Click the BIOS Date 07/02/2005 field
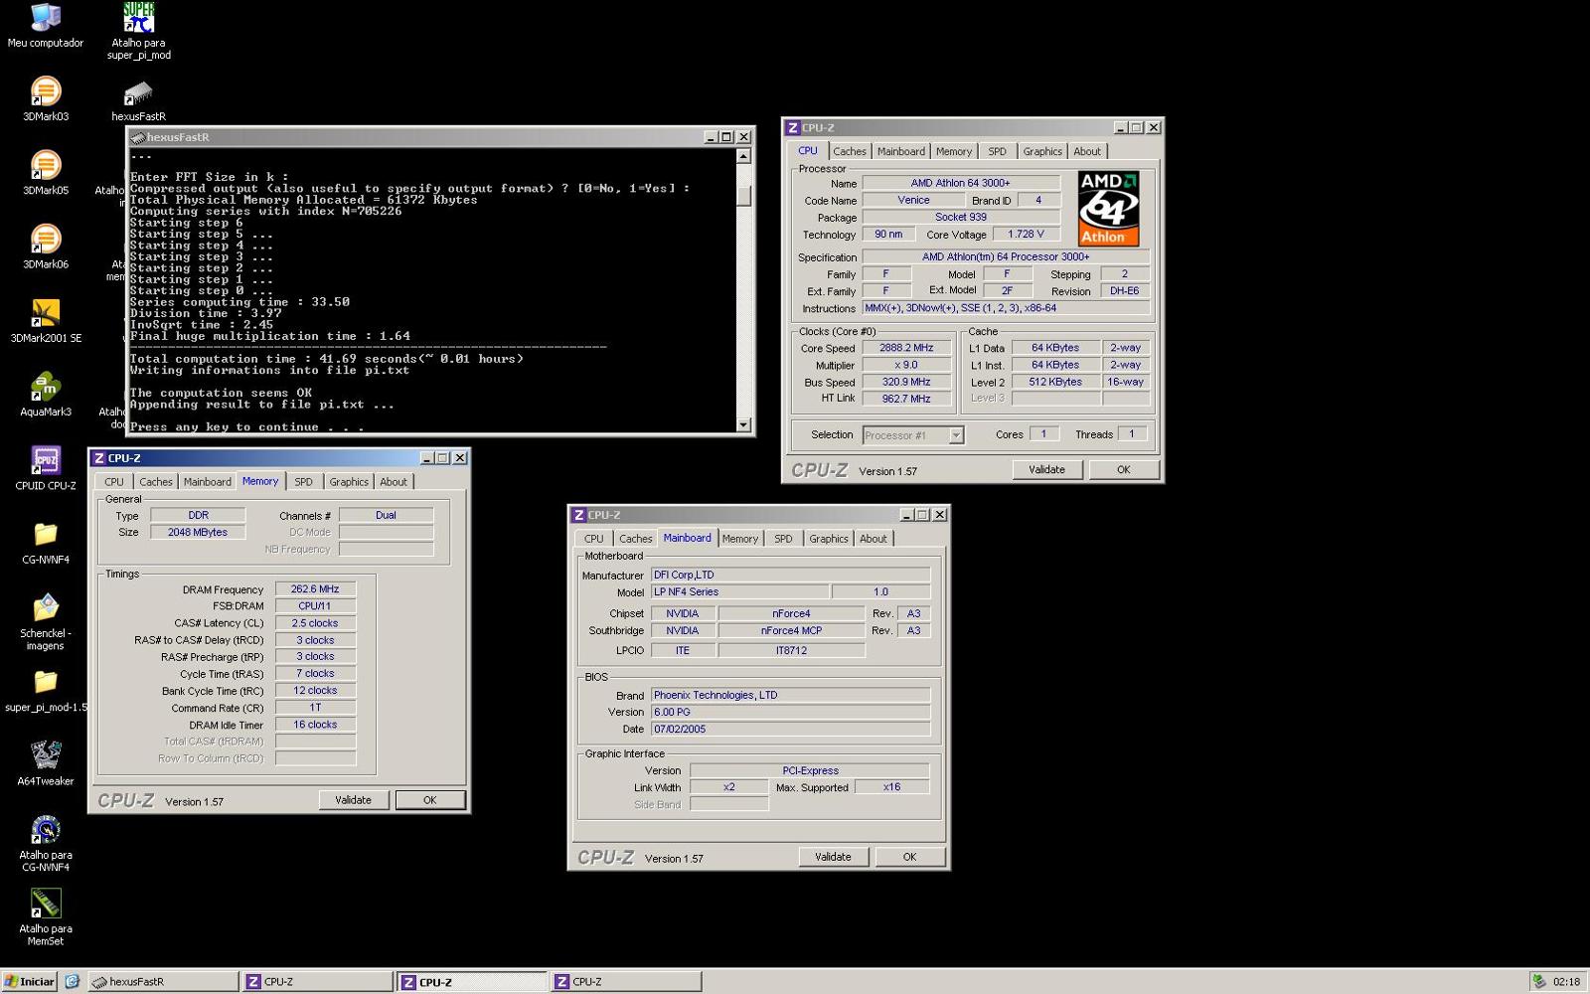 click(x=790, y=729)
